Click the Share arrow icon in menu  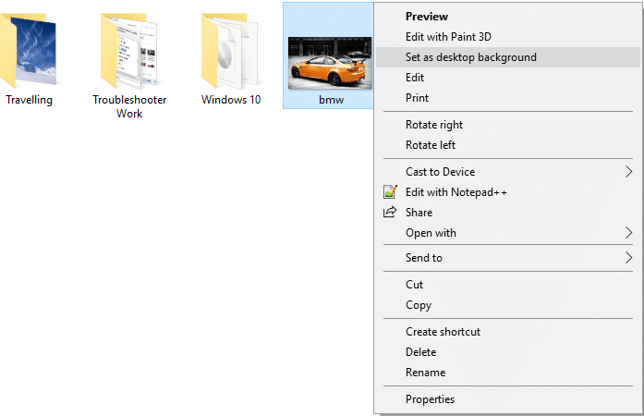click(x=390, y=212)
